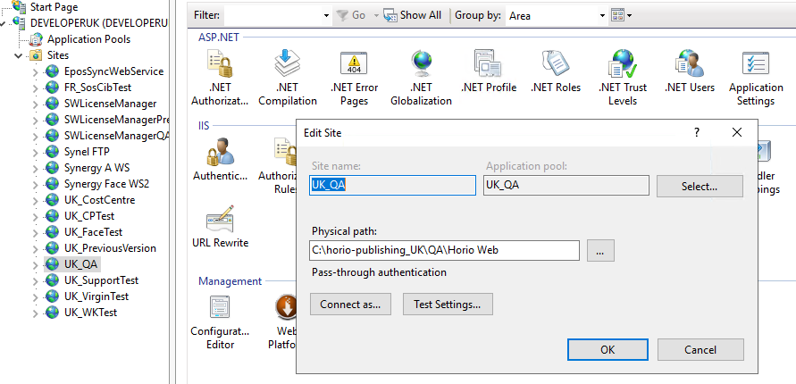
Task: Select the UK_SupportTest site
Action: tap(102, 280)
